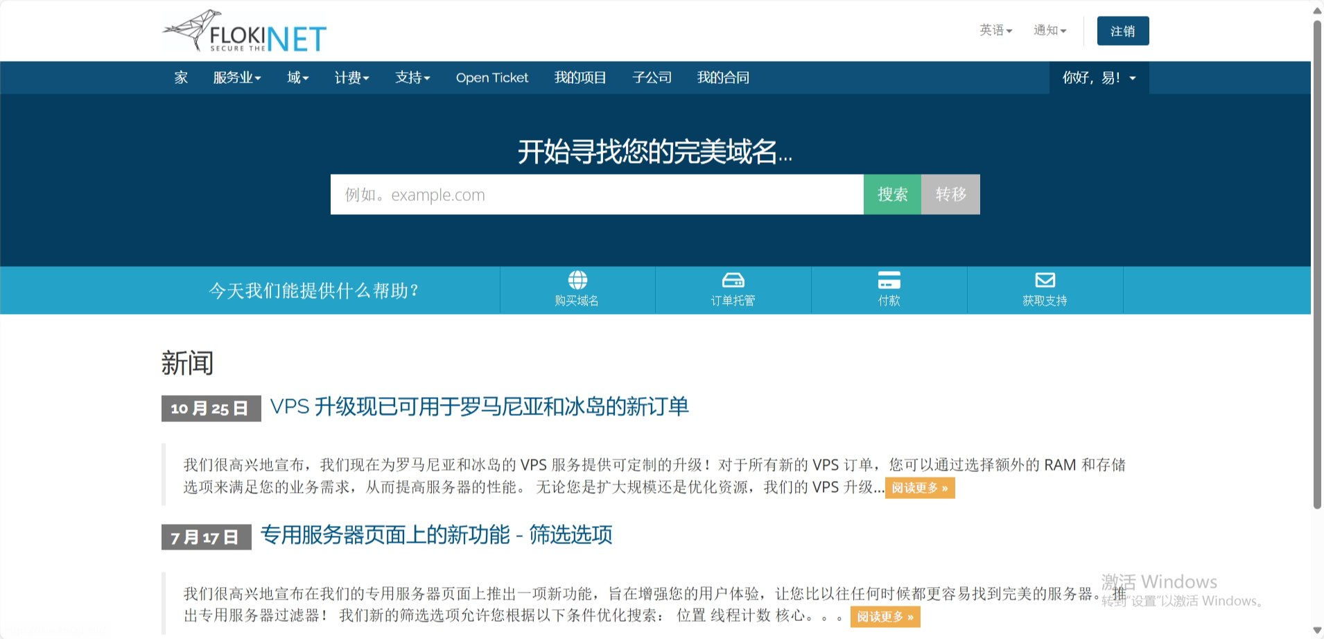The height and width of the screenshot is (639, 1324).
Task: Click the envelope icon for 获取支持
Action: coord(1045,280)
